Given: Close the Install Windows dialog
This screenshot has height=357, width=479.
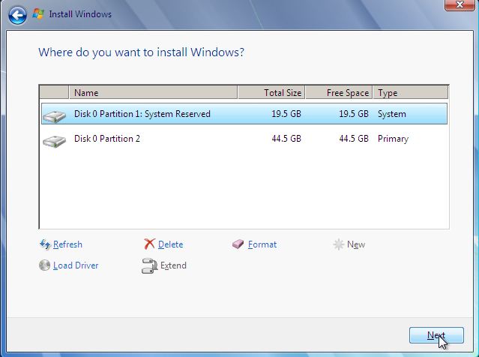Looking at the screenshot, I should point(459,4).
